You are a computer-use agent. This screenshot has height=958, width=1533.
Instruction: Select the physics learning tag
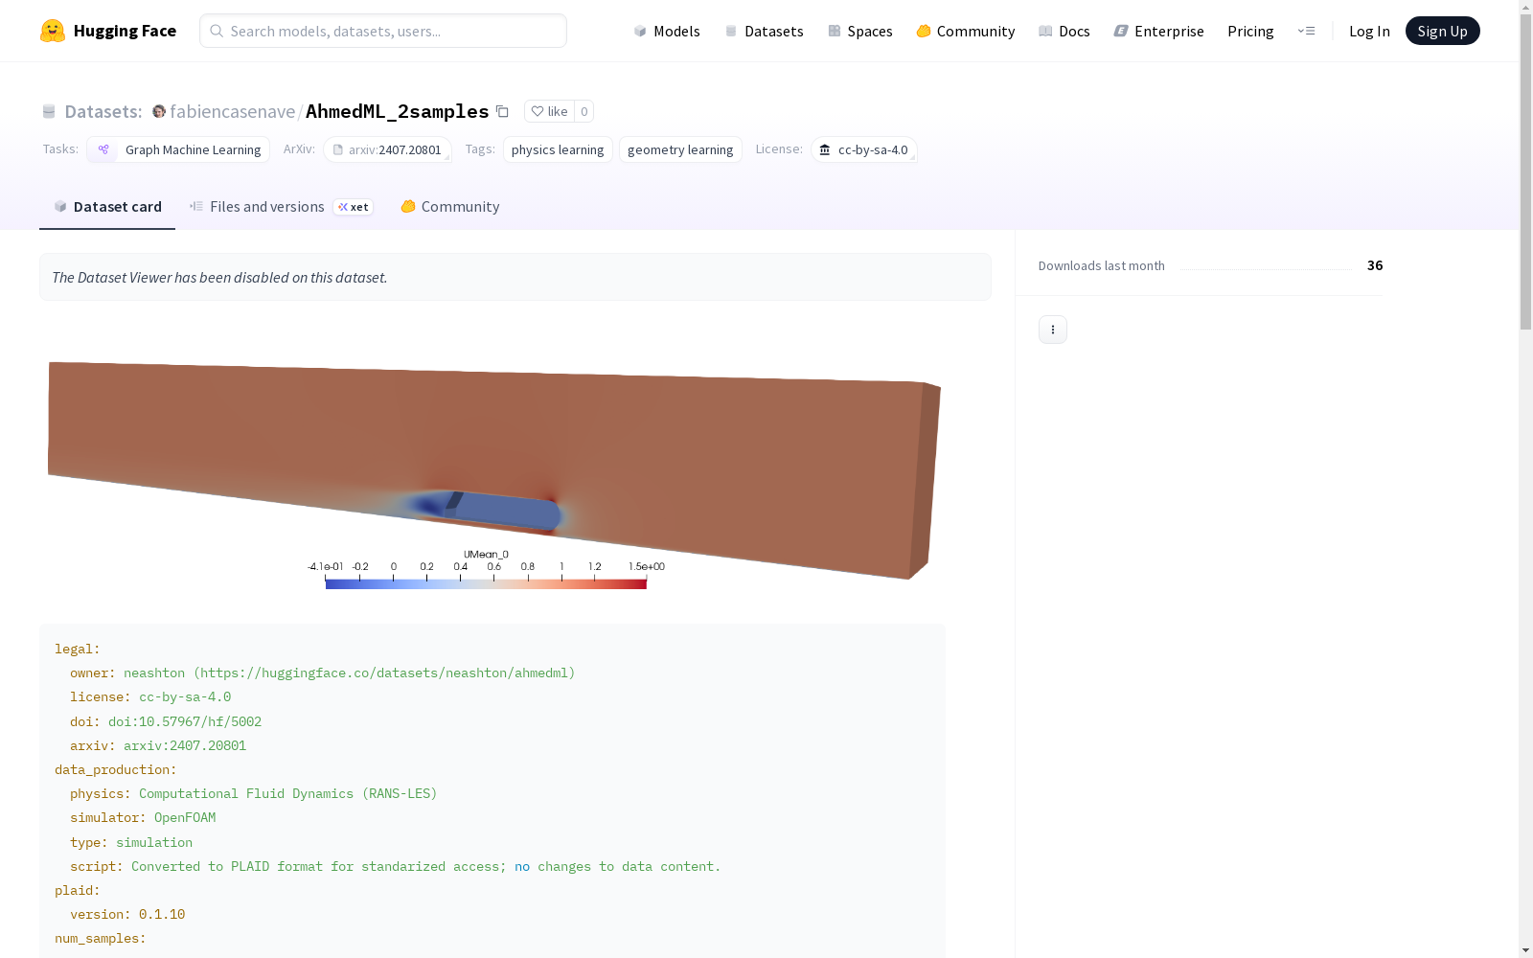pyautogui.click(x=558, y=149)
